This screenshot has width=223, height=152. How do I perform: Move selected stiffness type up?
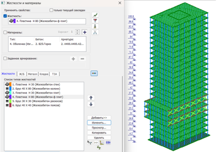pos(91,98)
